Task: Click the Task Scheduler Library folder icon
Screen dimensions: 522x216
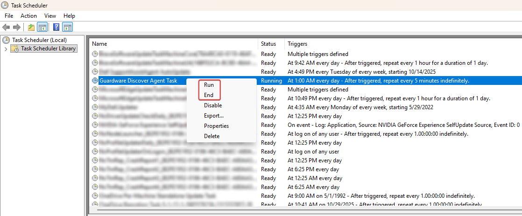Action: (x=15, y=49)
